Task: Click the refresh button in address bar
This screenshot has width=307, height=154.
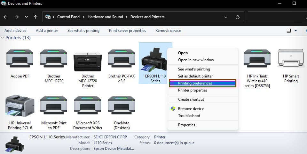Action: [x=237, y=17]
